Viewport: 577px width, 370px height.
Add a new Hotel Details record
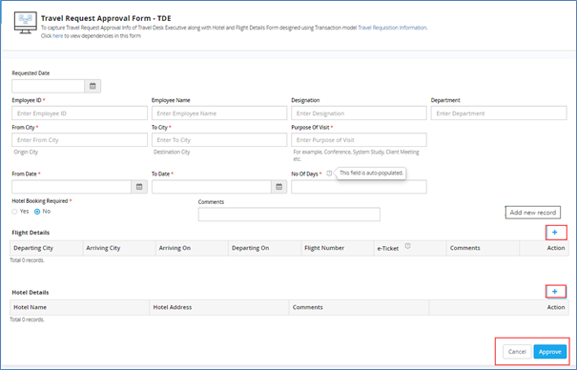pos(555,292)
